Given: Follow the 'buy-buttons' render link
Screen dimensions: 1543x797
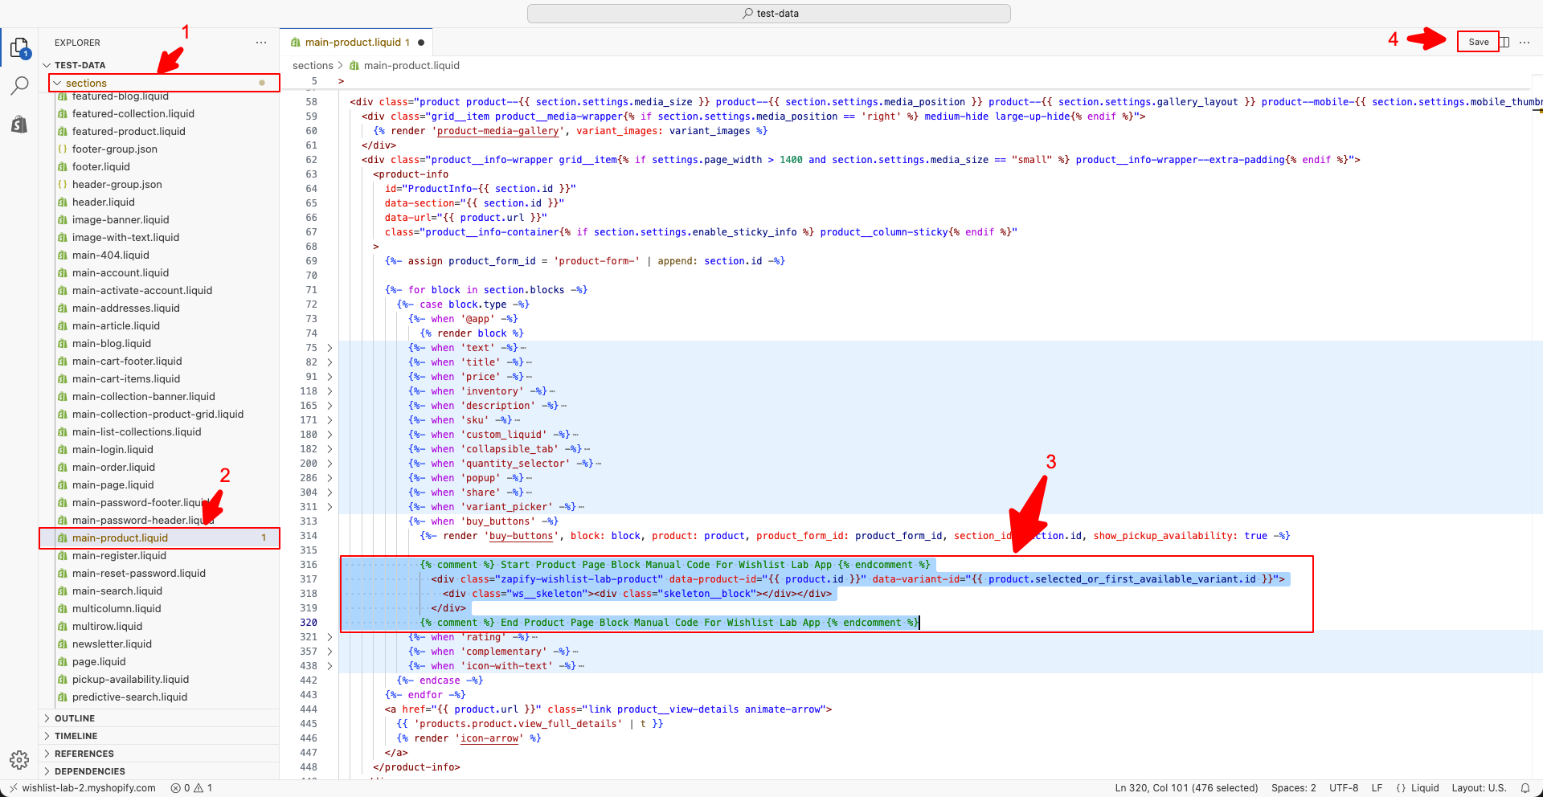Looking at the screenshot, I should pyautogui.click(x=522, y=536).
